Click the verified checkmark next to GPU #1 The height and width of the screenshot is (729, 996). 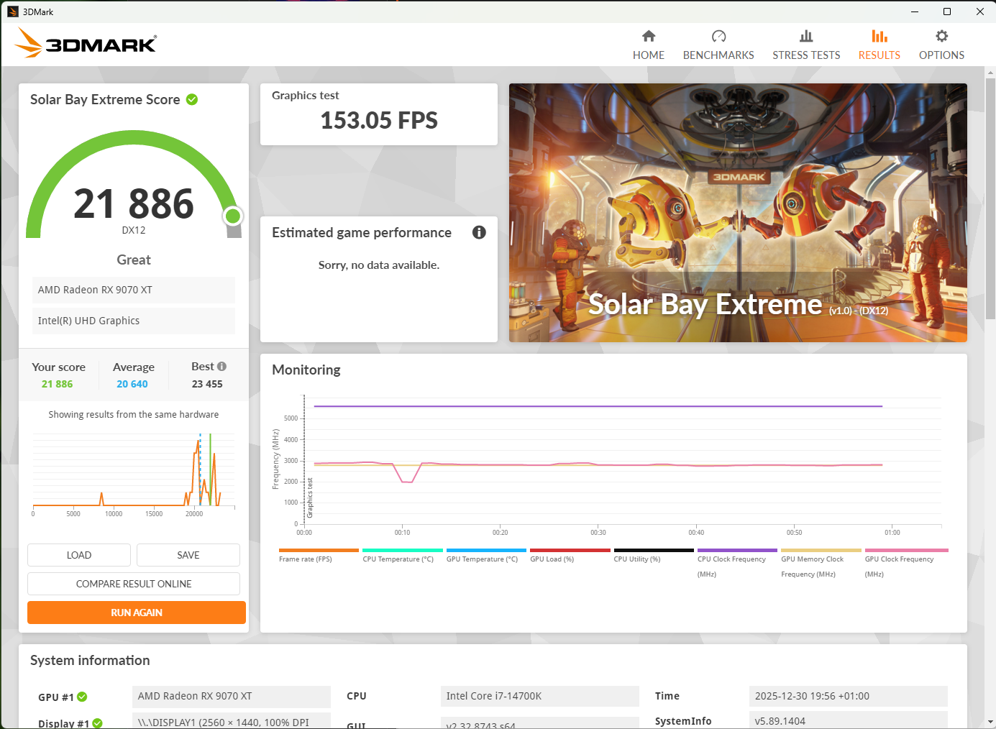pos(83,697)
